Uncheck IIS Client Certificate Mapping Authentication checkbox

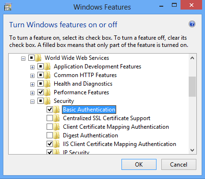49,144
